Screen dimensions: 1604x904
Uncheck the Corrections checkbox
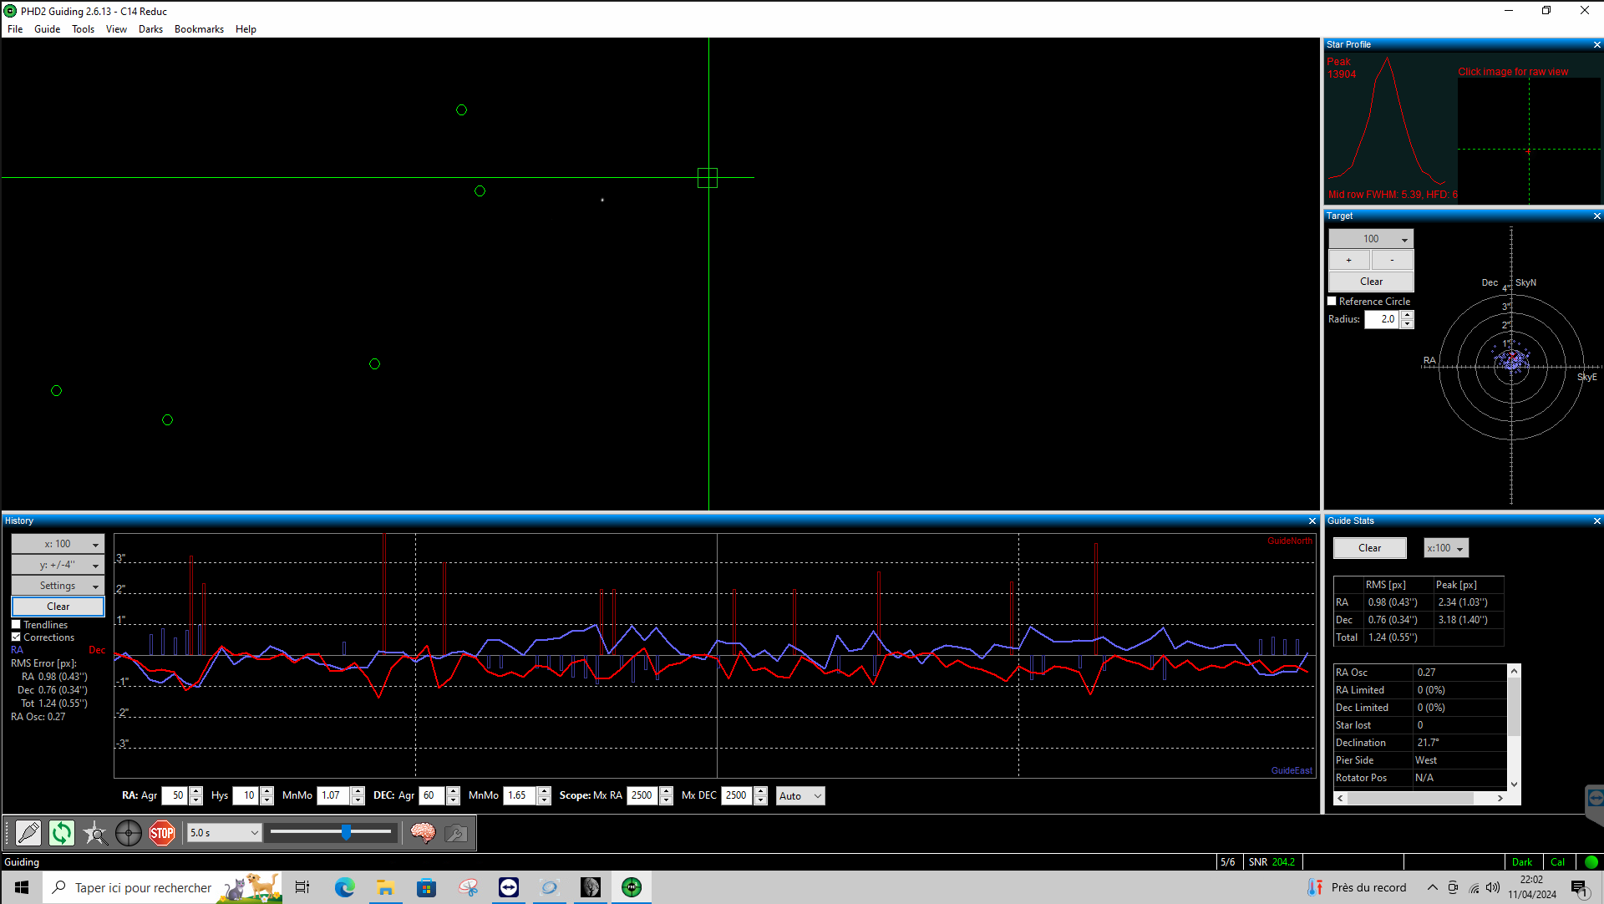point(16,637)
